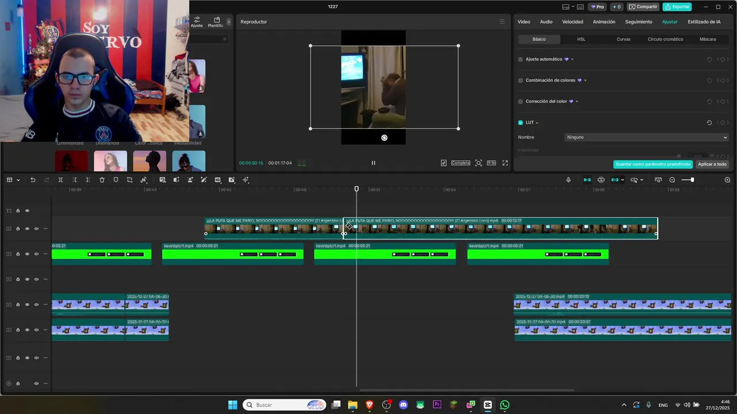Uncheck the LUT checkbox
The height and width of the screenshot is (414, 737).
pyautogui.click(x=521, y=122)
